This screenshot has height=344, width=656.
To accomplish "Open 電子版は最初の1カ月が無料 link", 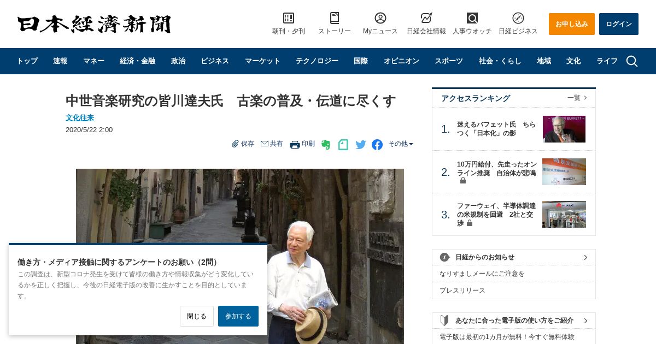I will point(507,337).
